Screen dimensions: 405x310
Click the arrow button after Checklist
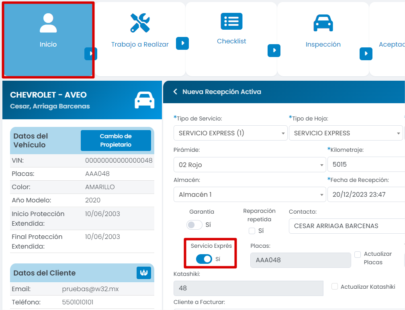click(274, 51)
